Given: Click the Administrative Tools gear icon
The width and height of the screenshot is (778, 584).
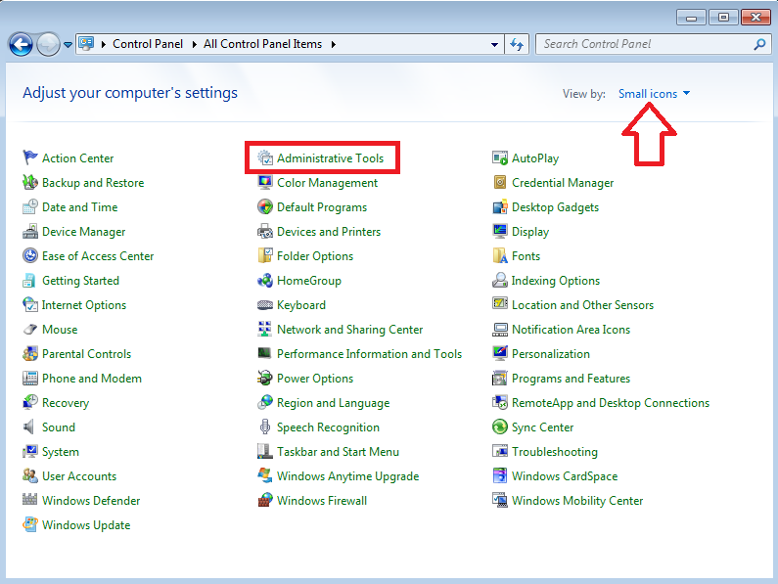Looking at the screenshot, I should point(265,157).
